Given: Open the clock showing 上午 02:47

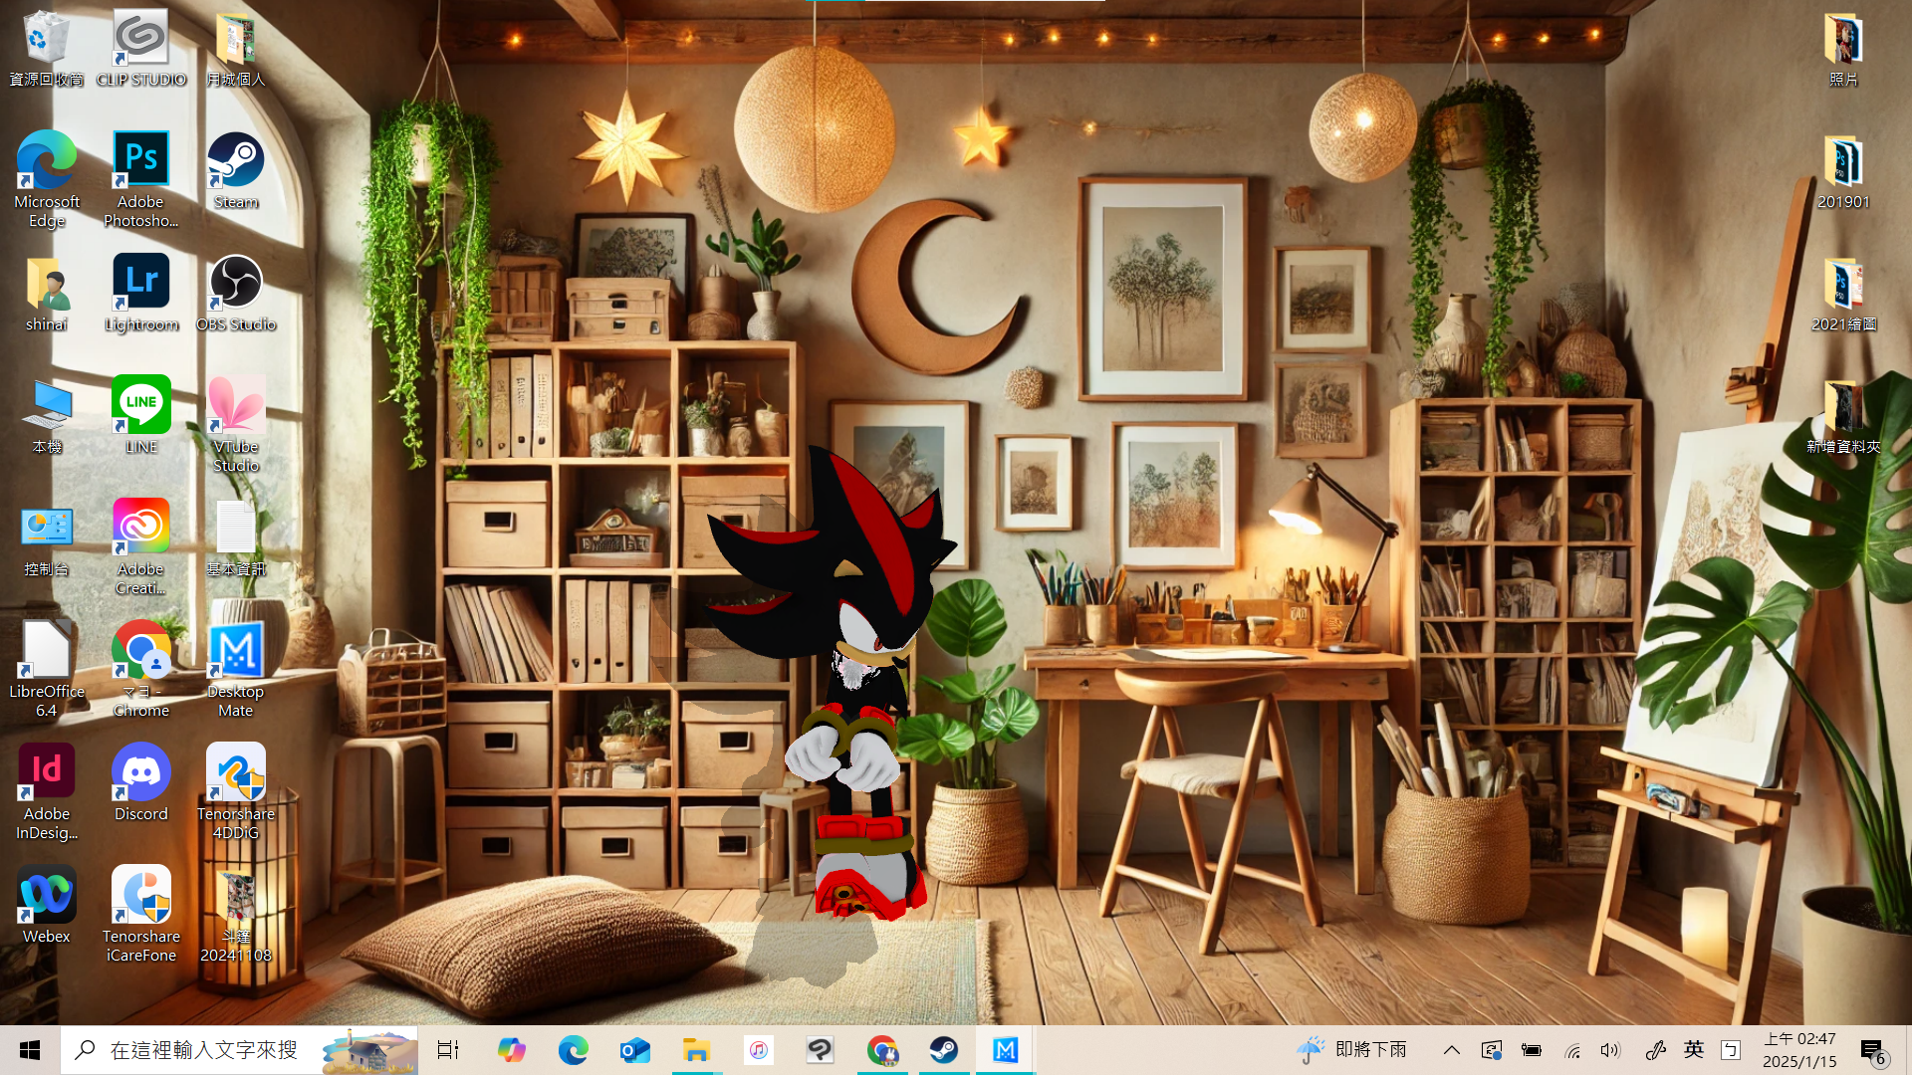Looking at the screenshot, I should pos(1799,1050).
